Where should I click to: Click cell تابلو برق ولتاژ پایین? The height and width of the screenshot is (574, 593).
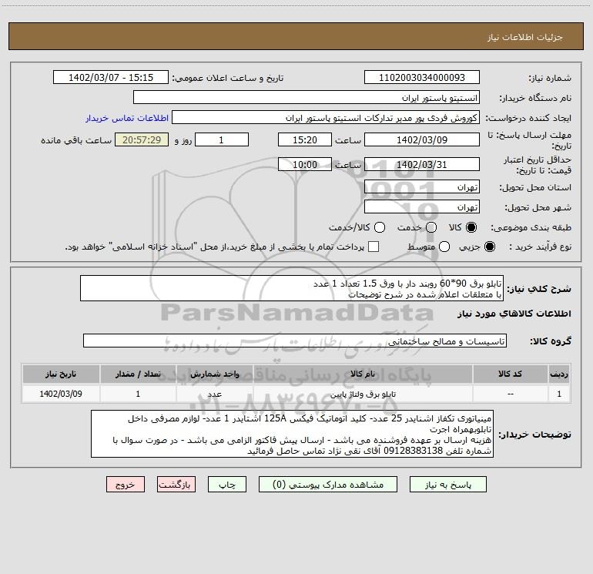point(363,394)
